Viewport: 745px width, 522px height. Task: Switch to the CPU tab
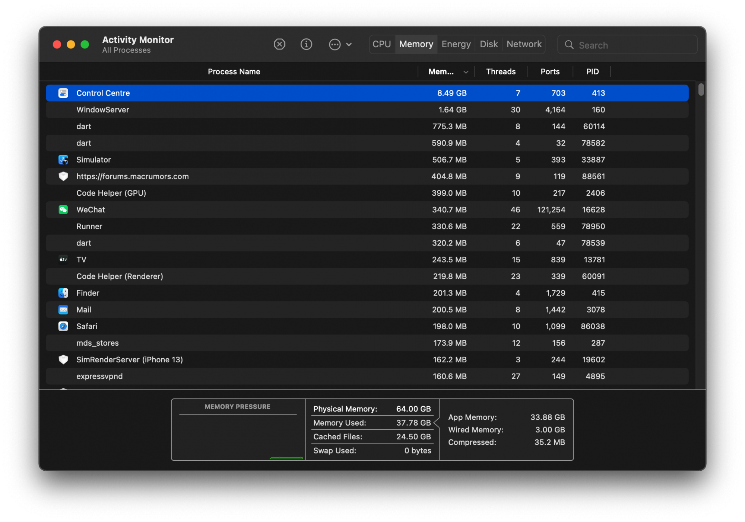(381, 44)
